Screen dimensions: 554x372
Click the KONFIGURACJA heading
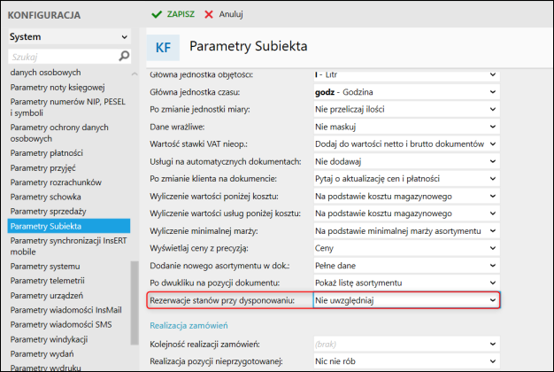point(44,15)
